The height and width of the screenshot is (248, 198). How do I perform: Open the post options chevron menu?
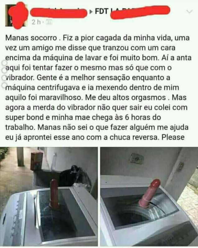(x=189, y=12)
